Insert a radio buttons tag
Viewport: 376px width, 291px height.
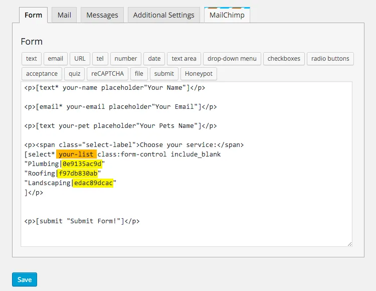(330, 59)
